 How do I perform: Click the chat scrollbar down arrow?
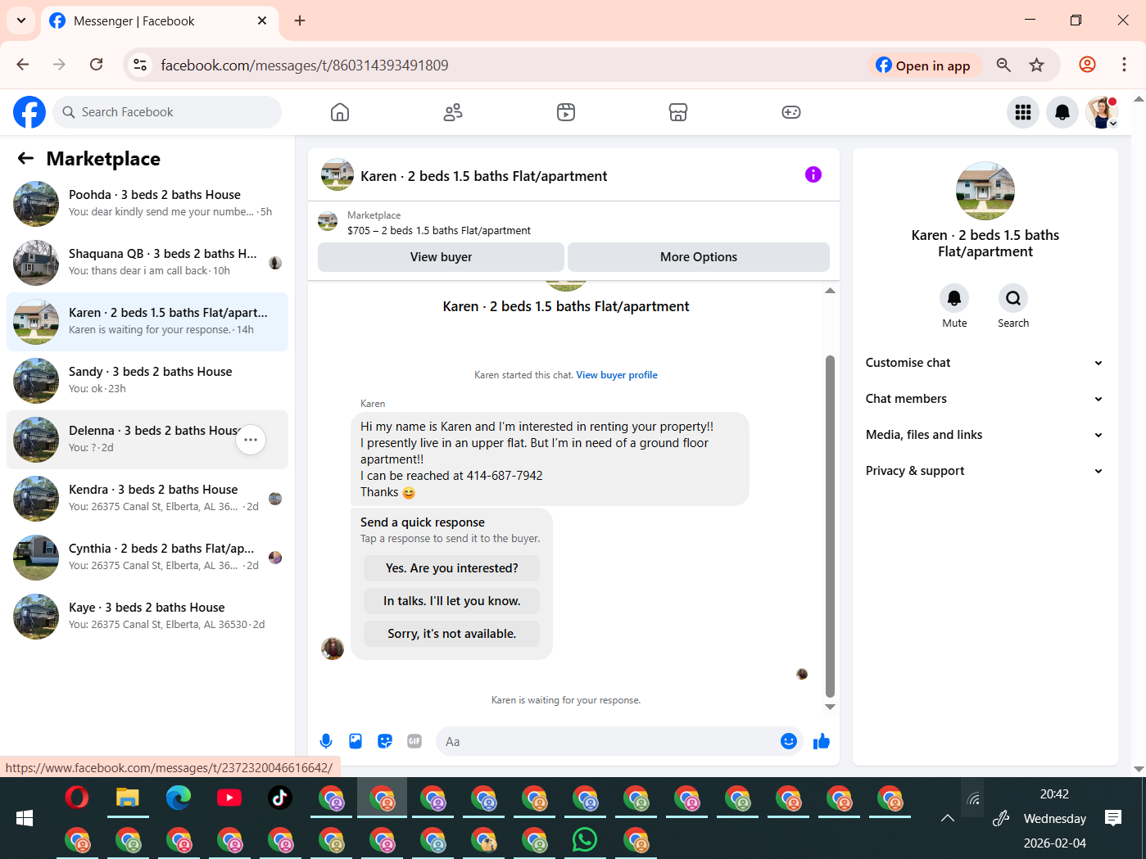[x=830, y=708]
